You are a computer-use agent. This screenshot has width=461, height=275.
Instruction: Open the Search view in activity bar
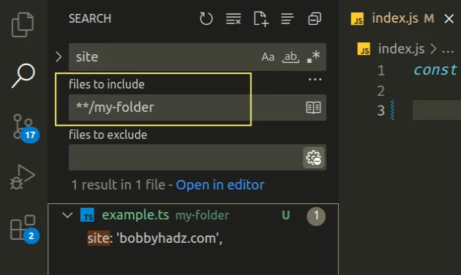tap(23, 75)
